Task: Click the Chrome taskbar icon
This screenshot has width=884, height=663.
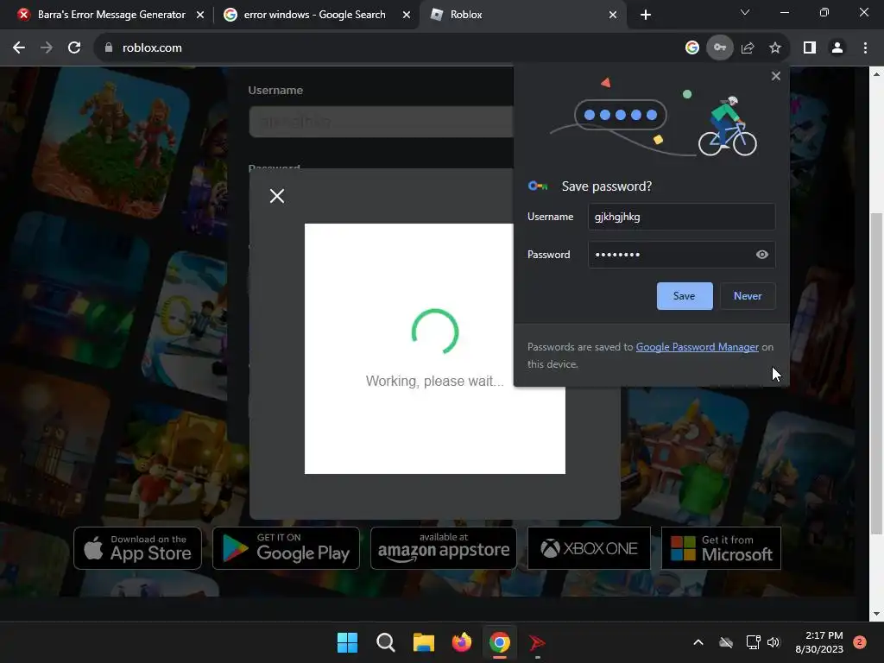Action: 500,642
